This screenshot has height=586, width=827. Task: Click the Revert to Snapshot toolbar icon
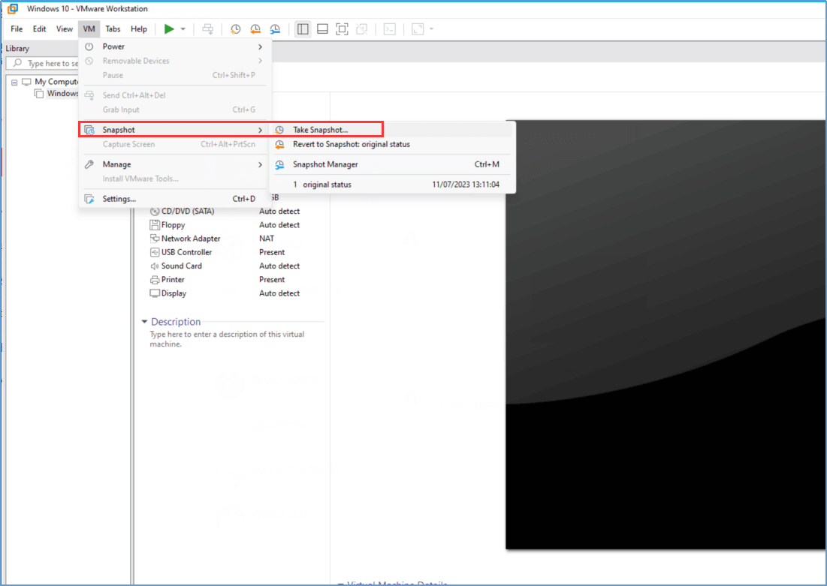[255, 29]
